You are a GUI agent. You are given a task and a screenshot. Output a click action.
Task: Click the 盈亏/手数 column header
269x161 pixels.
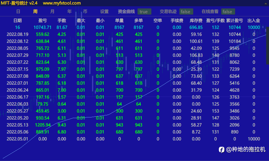(x=215, y=21)
